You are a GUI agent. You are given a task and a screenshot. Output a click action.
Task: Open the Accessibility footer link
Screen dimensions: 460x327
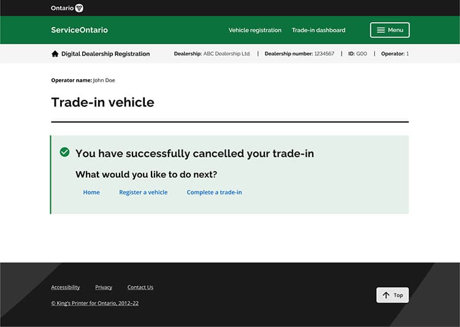(65, 287)
